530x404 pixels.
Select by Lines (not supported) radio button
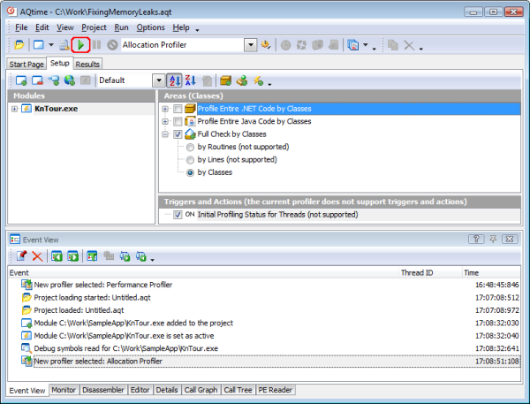[x=190, y=160]
